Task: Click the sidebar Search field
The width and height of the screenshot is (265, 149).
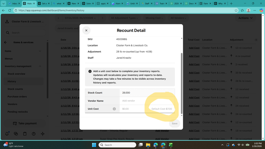Action: tap(25, 33)
